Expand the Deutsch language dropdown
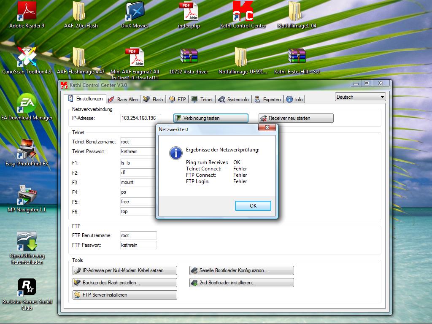This screenshot has height=324, width=432. tap(360, 97)
